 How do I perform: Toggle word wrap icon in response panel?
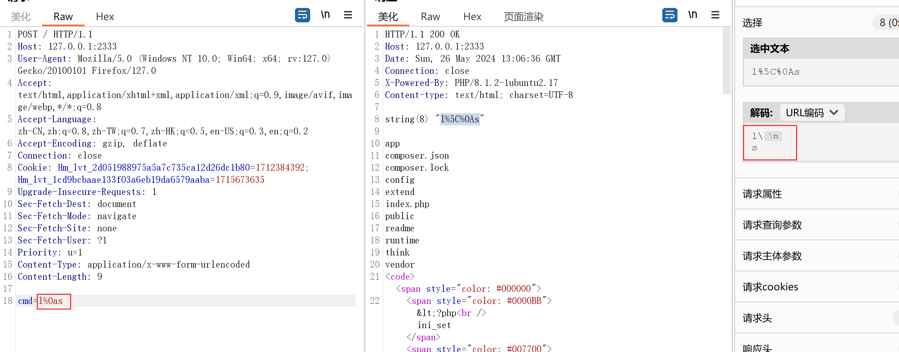pos(670,15)
